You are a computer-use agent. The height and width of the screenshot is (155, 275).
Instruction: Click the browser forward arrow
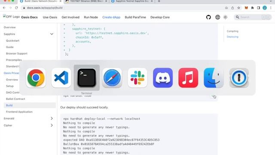tap(10, 8)
